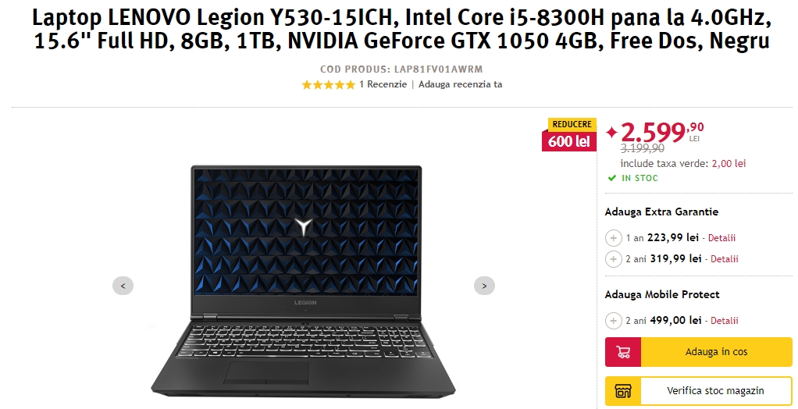
Task: Show the next product image
Action: click(484, 286)
